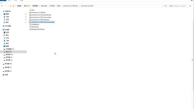Select commons-io-2.8.0-test-sources.jar highlighted file

(x=42, y=22)
